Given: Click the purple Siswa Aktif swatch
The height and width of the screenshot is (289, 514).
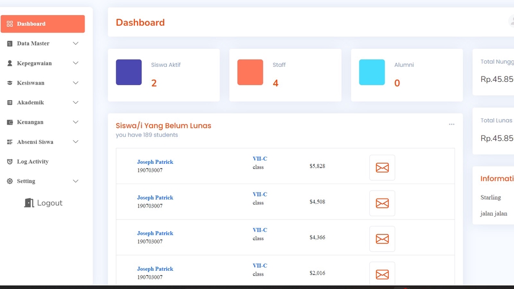Looking at the screenshot, I should click(x=128, y=72).
